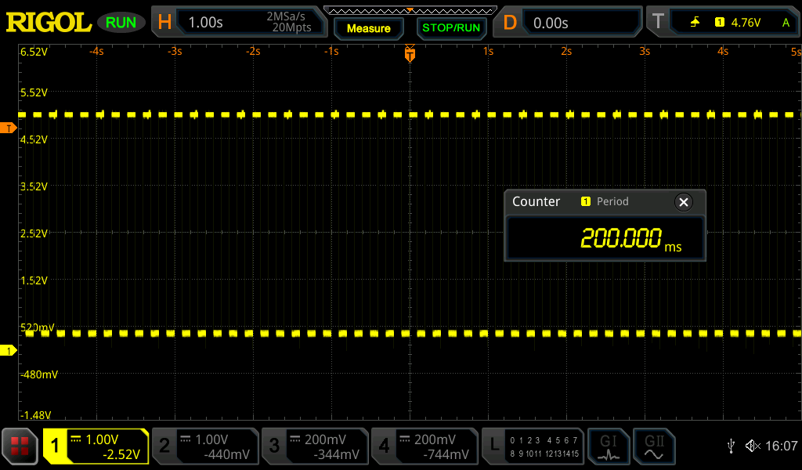
Task: Click the RIGOL logo
Action: point(49,23)
